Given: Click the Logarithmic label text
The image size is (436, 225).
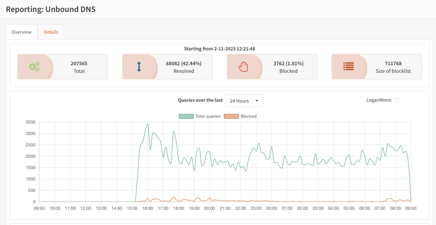Looking at the screenshot, I should pos(379,100).
